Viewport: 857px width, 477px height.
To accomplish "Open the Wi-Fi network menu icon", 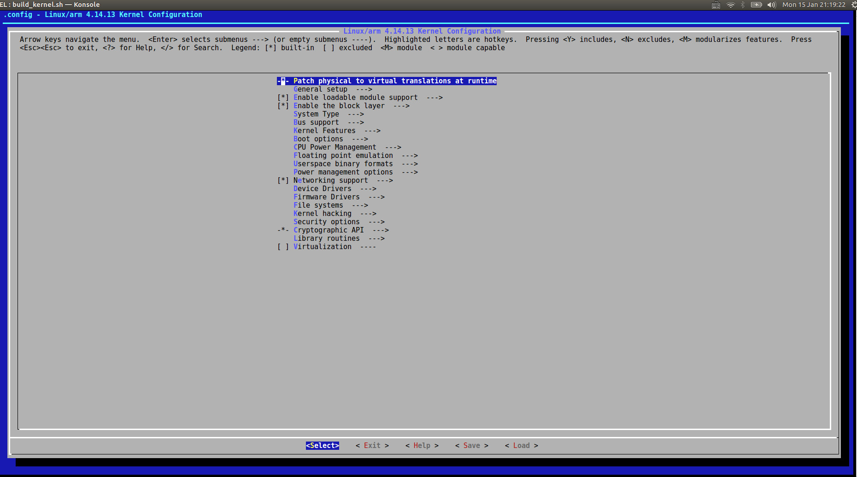I will tap(731, 5).
